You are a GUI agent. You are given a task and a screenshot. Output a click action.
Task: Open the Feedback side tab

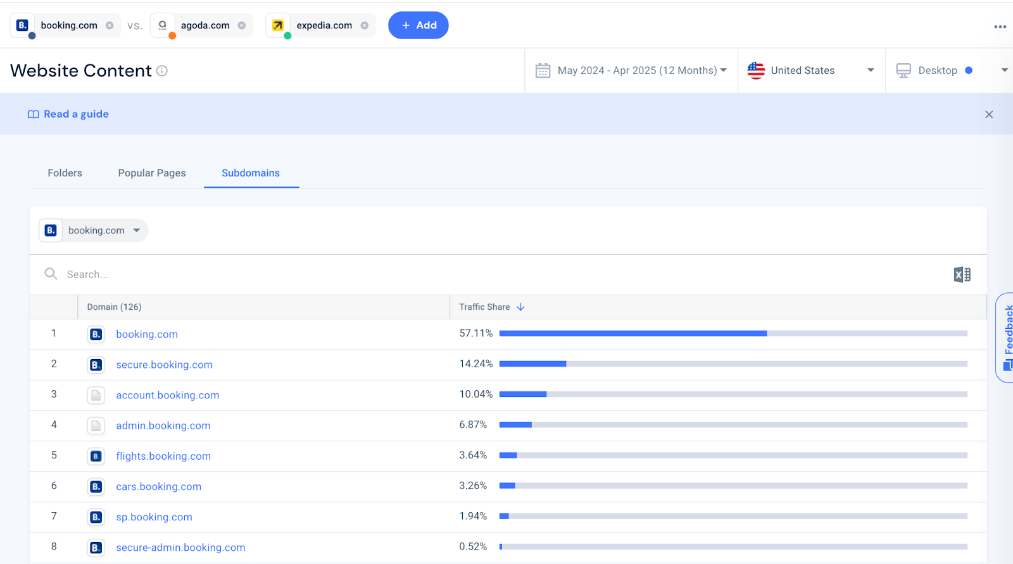1005,338
